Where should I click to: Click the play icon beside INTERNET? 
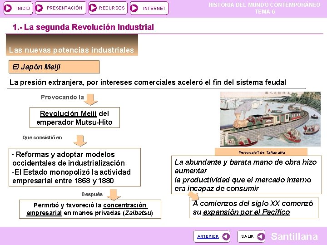pyautogui.click(x=134, y=8)
